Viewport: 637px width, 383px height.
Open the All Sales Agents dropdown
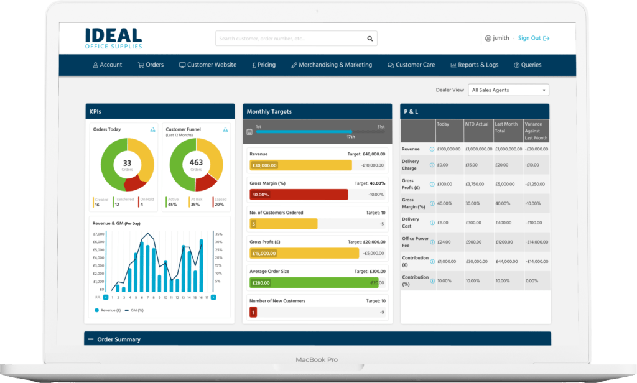(x=508, y=90)
